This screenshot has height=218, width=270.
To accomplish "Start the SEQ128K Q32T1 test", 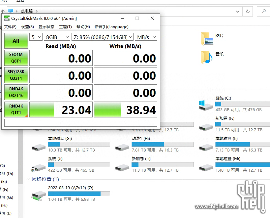I will click(16, 75).
